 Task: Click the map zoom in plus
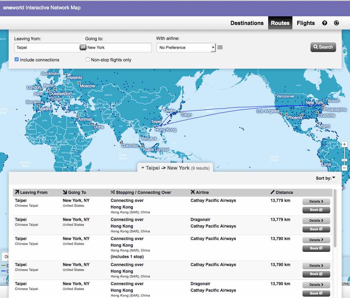pyautogui.click(x=344, y=144)
